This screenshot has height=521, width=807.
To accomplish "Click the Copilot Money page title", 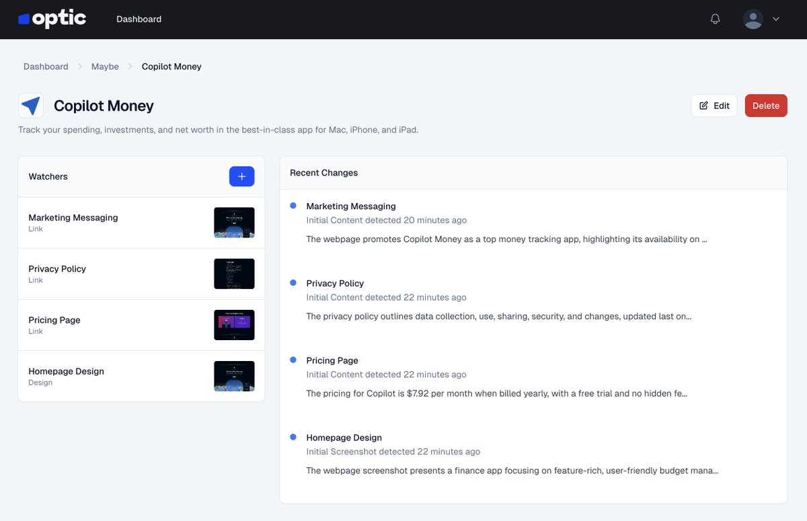I will (104, 106).
